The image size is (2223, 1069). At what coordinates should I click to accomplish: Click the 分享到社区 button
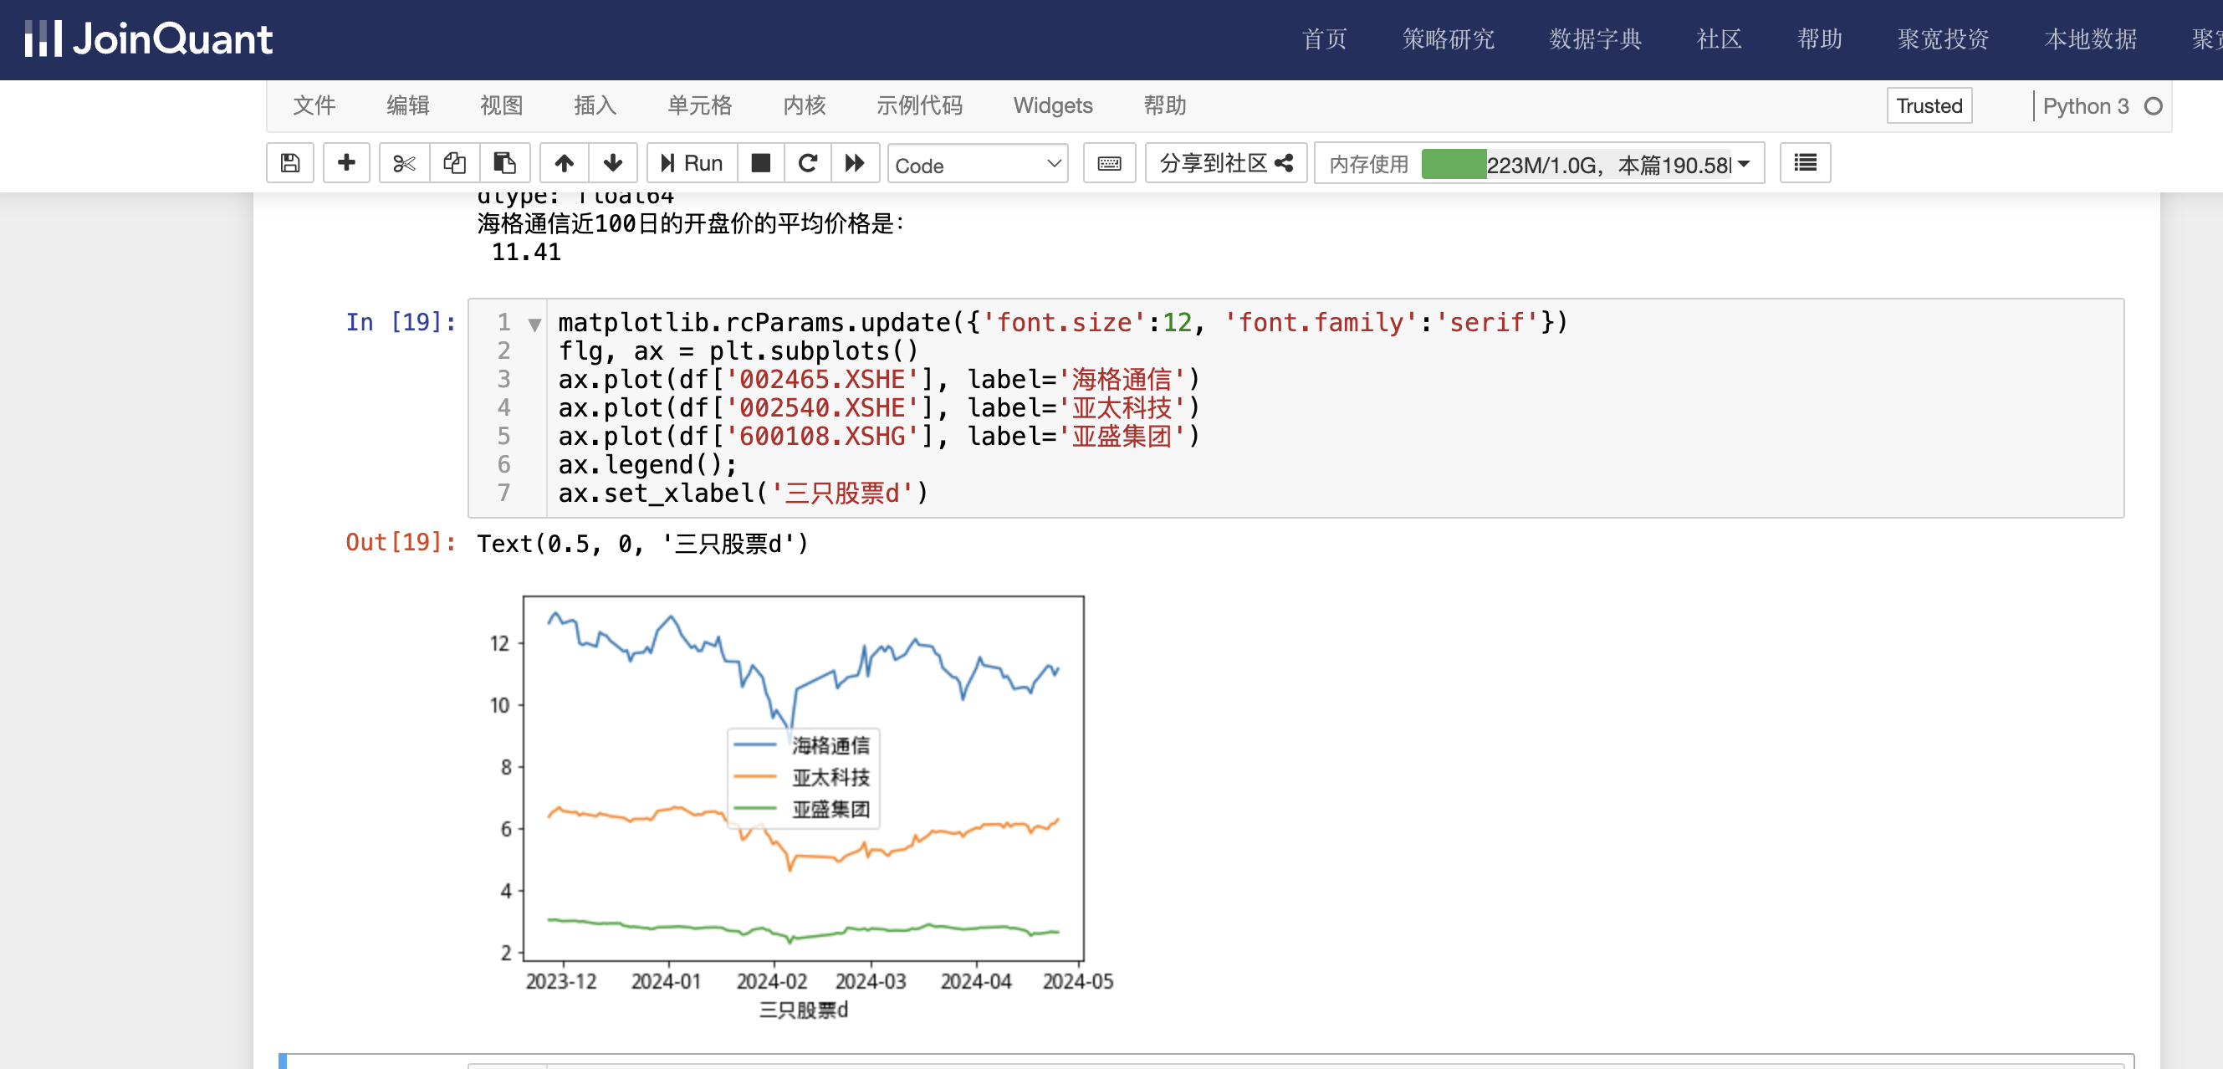coord(1225,163)
